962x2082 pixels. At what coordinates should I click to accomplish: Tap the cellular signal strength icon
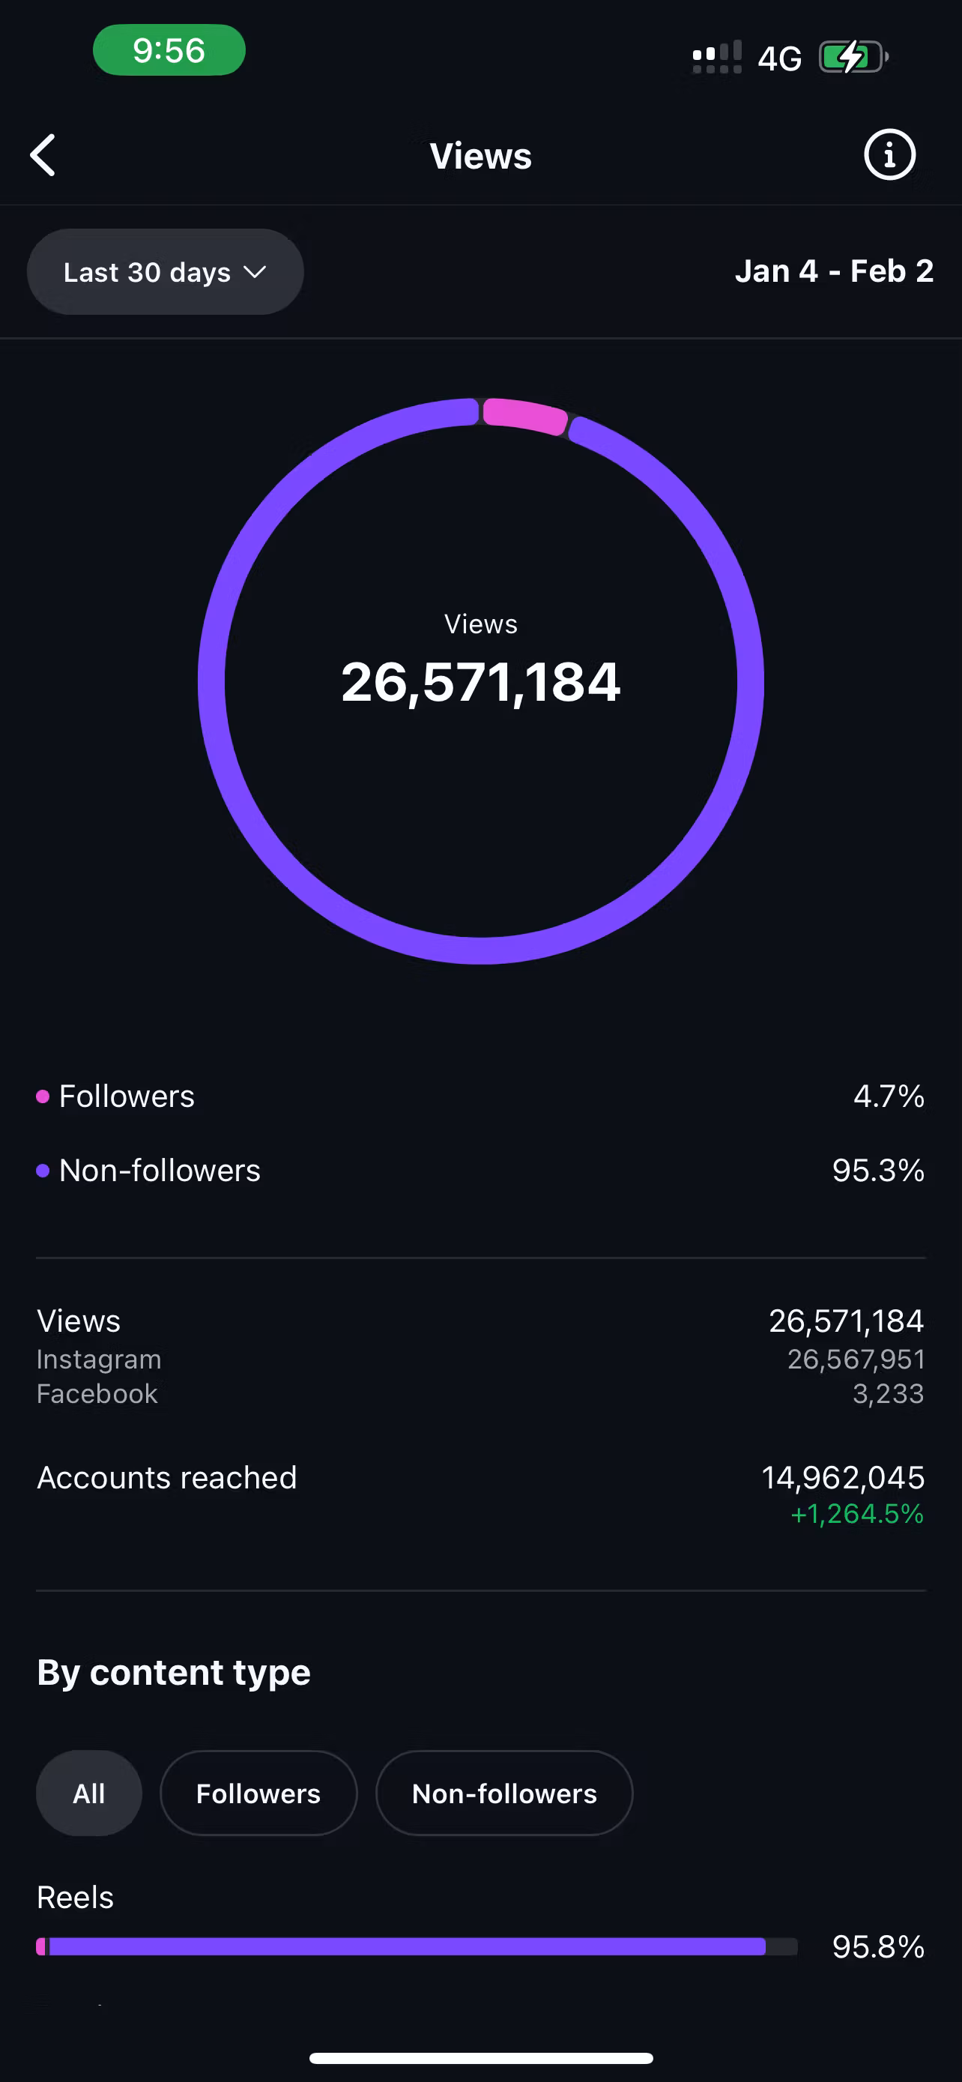[x=716, y=58]
